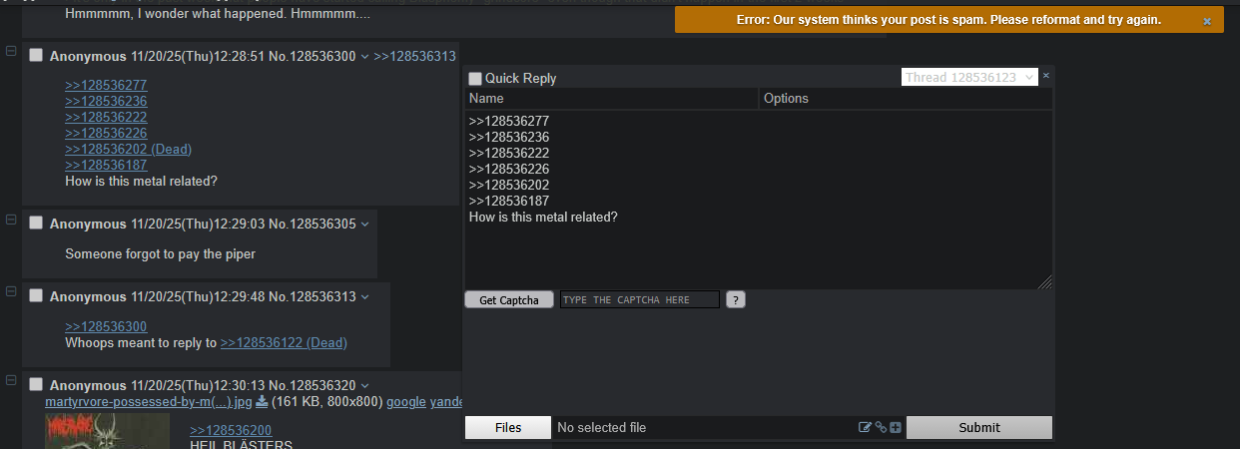The image size is (1240, 449).
Task: Click the comment box resize handle
Action: 1045,282
